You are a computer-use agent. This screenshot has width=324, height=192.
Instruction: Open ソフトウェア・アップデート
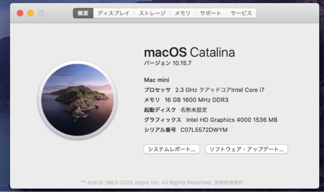click(246, 149)
